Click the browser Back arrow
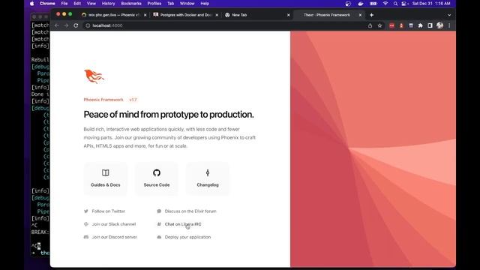Viewport: 480px width, 270px height. [57, 25]
